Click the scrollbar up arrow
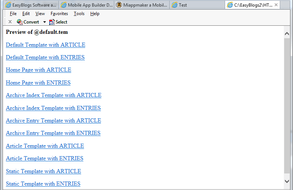The width and height of the screenshot is (293, 190). [x=287, y=34]
